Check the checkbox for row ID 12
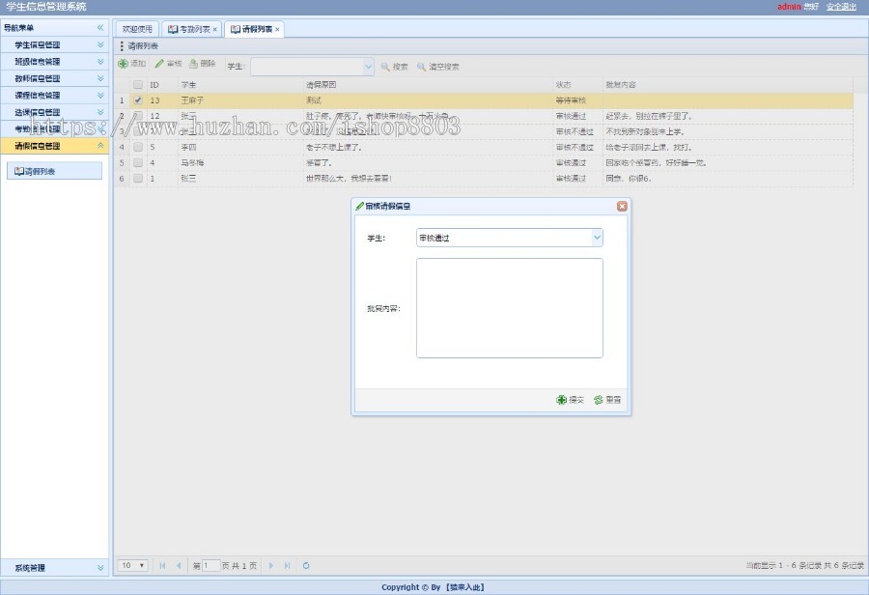The image size is (869, 595). (x=136, y=117)
